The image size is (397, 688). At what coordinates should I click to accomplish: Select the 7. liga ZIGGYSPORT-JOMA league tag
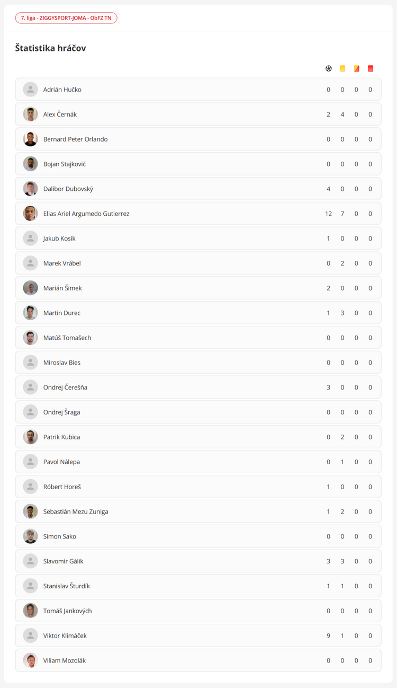[x=66, y=18]
